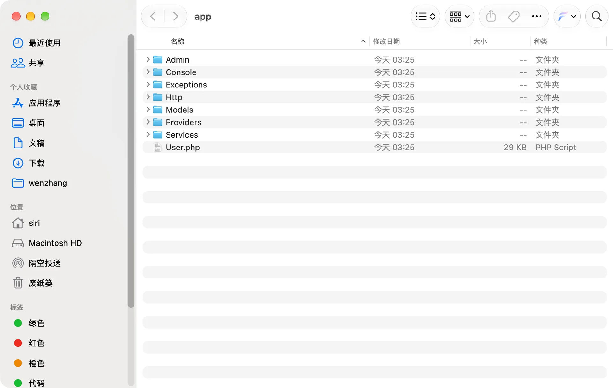Open the list view switcher
The width and height of the screenshot is (613, 388).
point(425,16)
